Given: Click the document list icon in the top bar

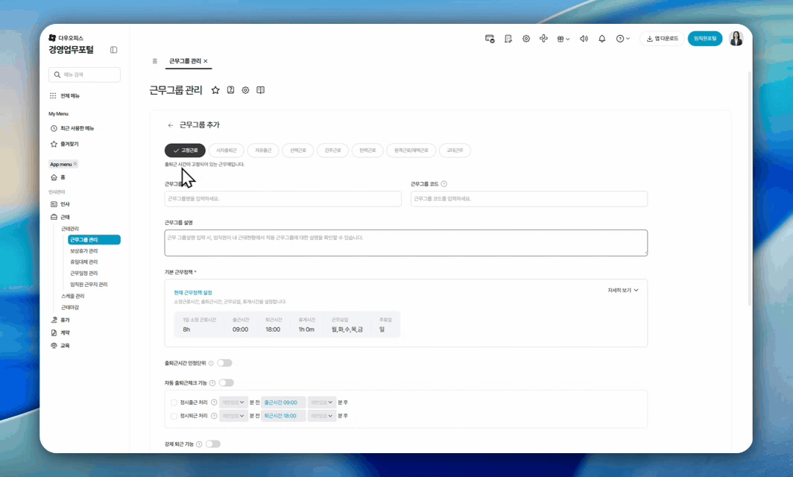Looking at the screenshot, I should (508, 39).
